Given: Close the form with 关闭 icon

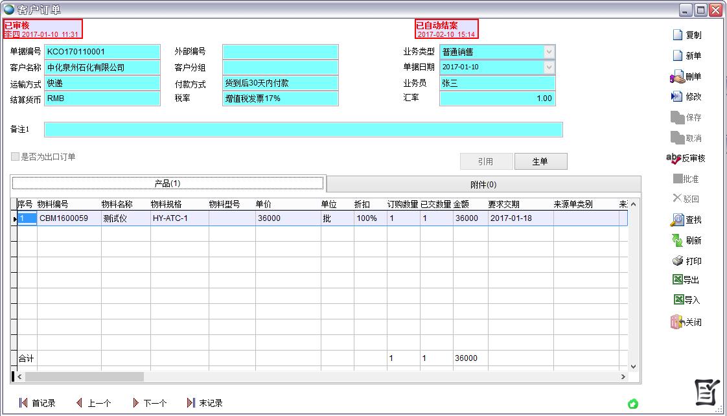Looking at the screenshot, I should 677,322.
